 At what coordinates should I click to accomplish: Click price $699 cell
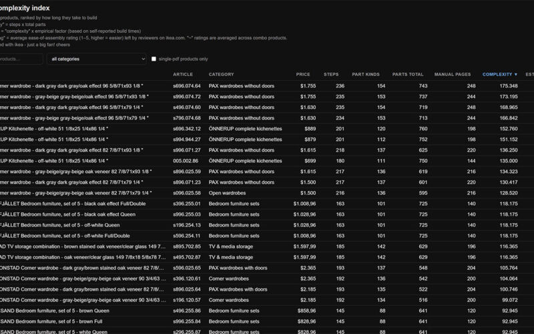310,161
